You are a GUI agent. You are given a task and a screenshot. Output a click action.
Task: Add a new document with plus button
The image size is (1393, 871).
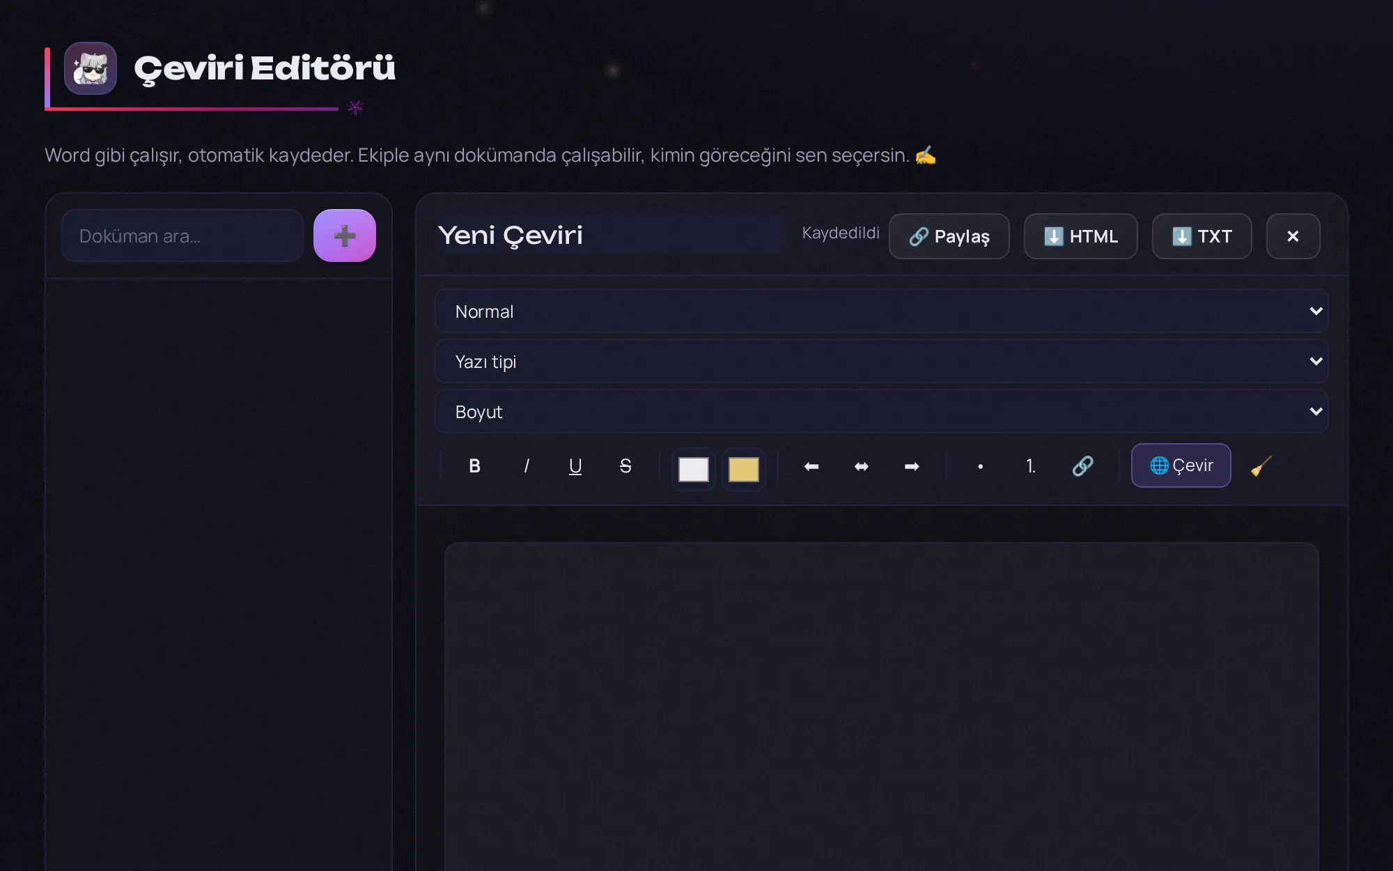(345, 236)
